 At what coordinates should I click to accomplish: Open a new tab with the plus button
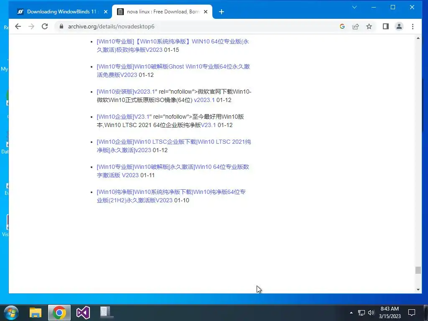pyautogui.click(x=222, y=12)
